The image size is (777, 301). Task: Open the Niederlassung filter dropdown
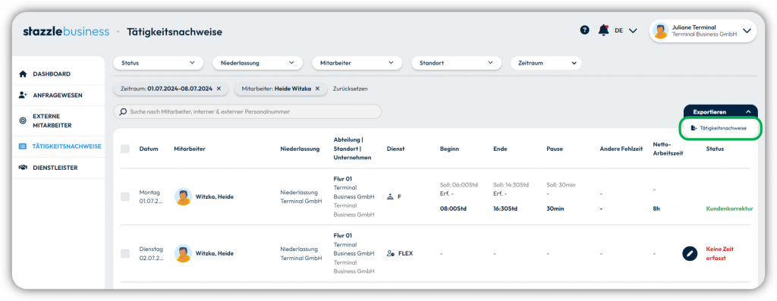point(258,63)
